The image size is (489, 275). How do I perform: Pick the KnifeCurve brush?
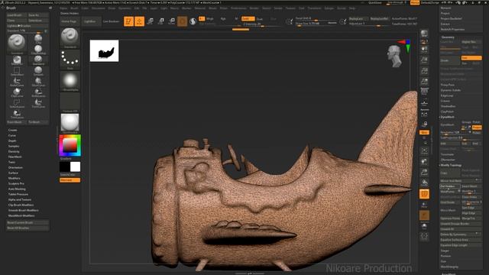pyautogui.click(x=17, y=82)
